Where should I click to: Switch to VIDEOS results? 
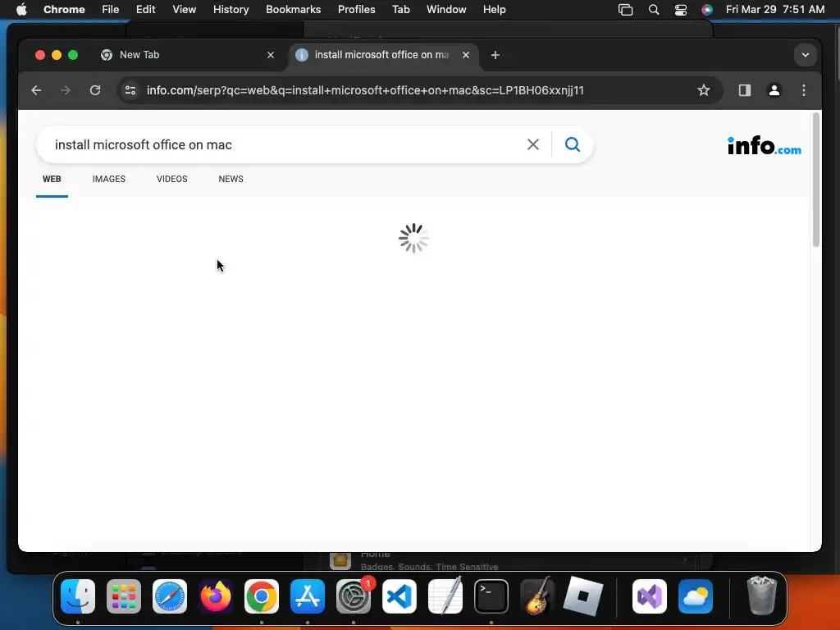(172, 179)
